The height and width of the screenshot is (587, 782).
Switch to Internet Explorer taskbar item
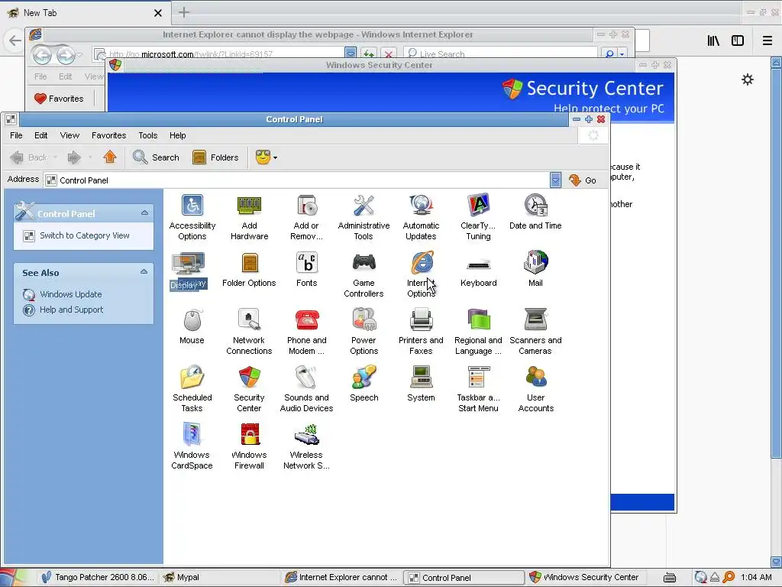pos(341,578)
